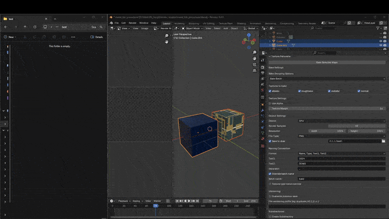Image resolution: width=389 pixels, height=219 pixels.
Task: Open the Render properties tab icon
Action: pos(263,67)
